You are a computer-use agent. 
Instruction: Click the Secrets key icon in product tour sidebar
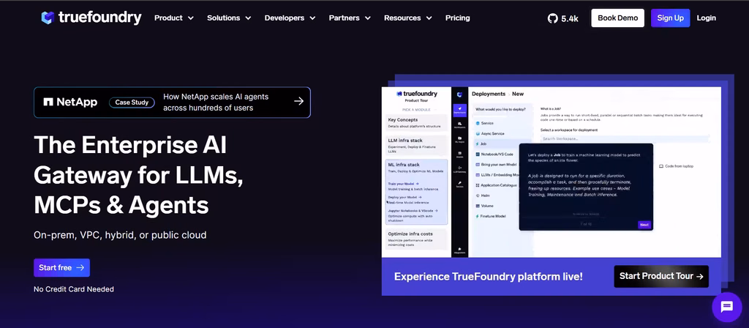coord(459,184)
